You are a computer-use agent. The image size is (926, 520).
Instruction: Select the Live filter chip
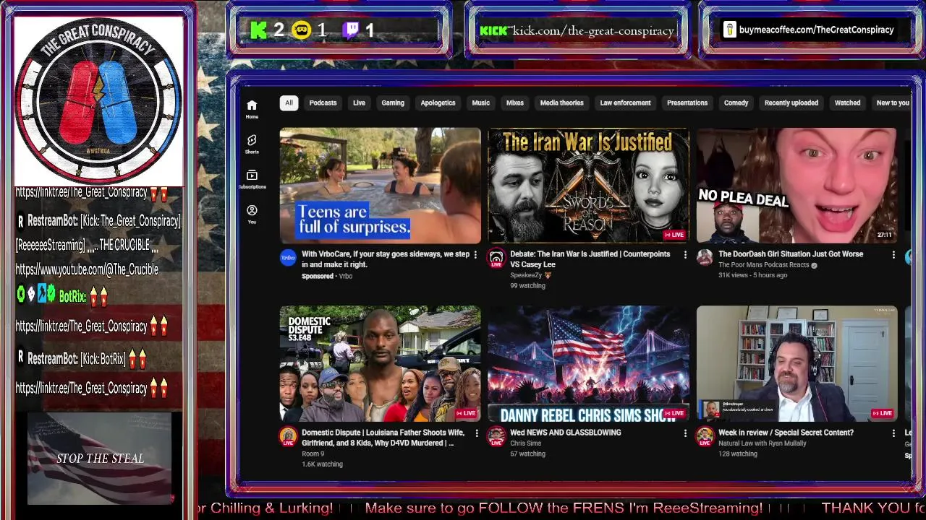pyautogui.click(x=359, y=103)
